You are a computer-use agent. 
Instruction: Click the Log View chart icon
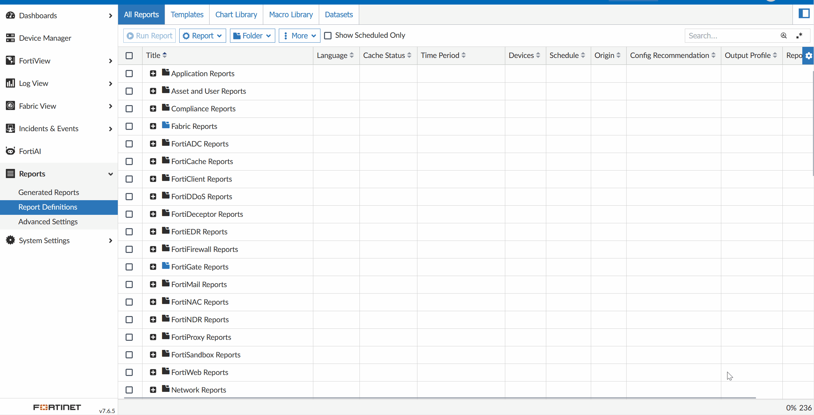(10, 83)
